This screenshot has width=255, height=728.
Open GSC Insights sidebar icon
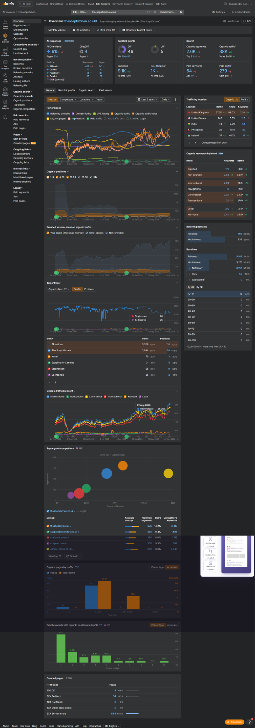(5, 104)
